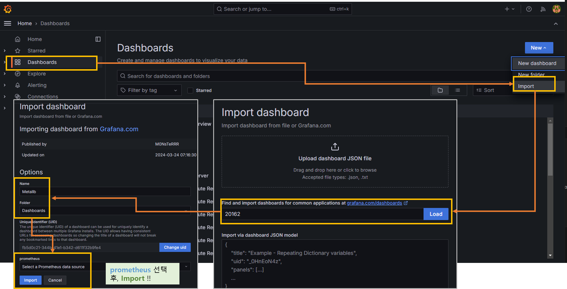Select New dashboard menu entry
Viewport: 567px width, 289px height.
tap(538, 63)
